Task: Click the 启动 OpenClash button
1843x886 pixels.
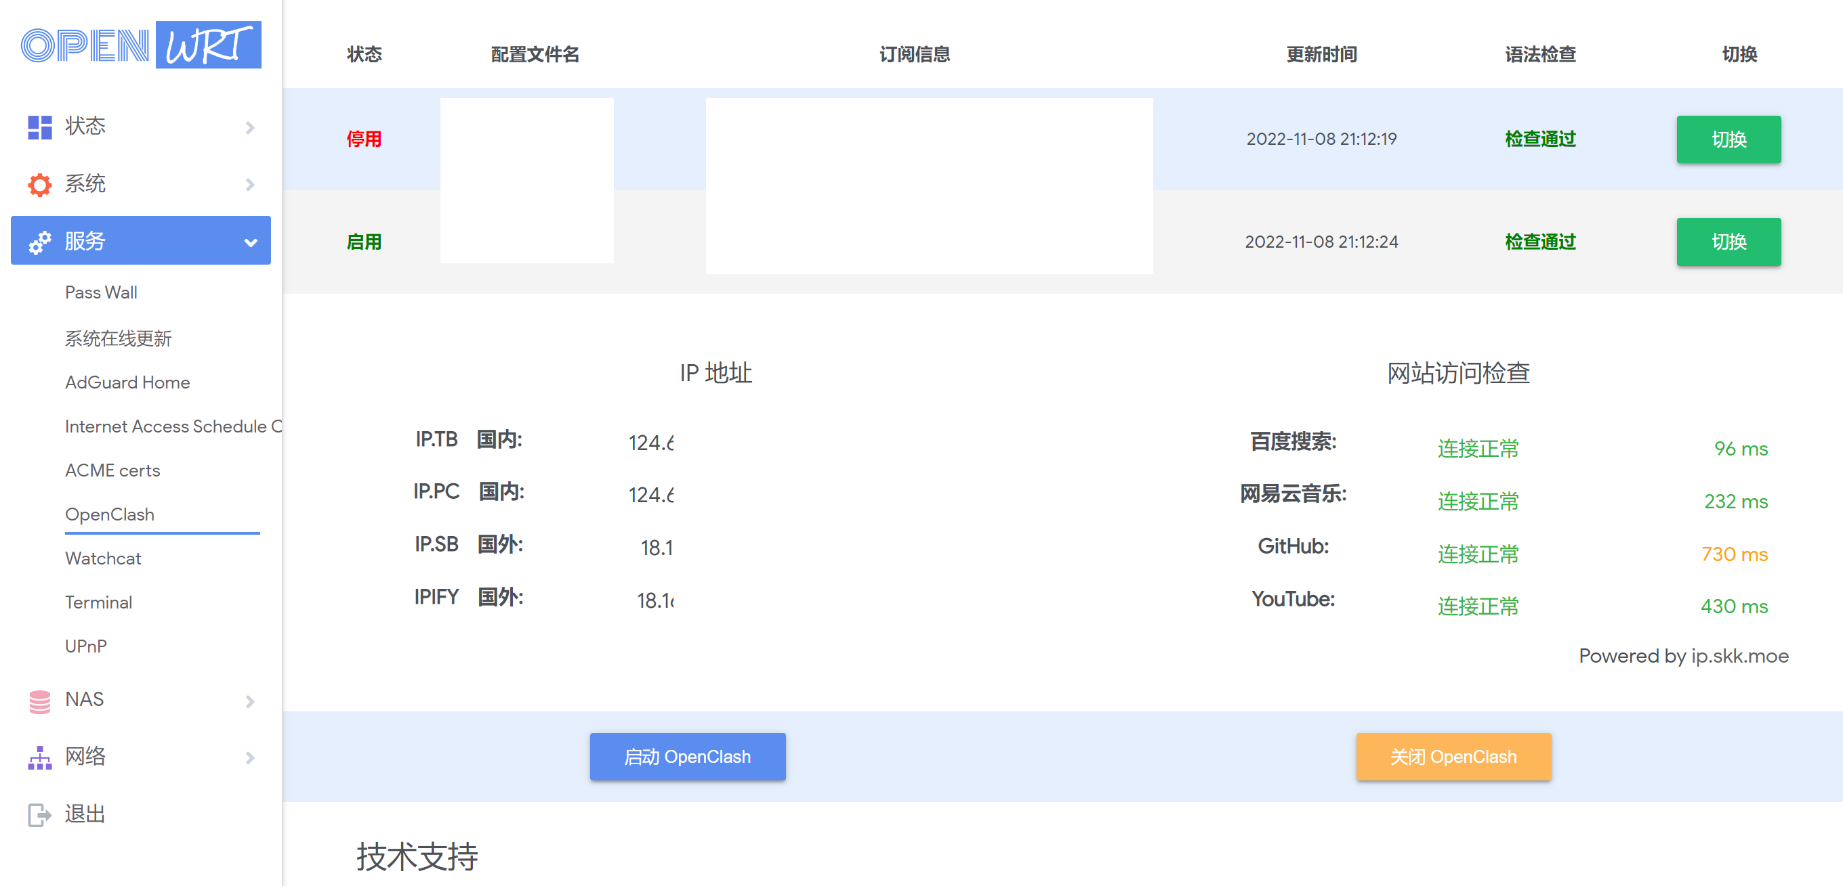Action: coord(688,757)
